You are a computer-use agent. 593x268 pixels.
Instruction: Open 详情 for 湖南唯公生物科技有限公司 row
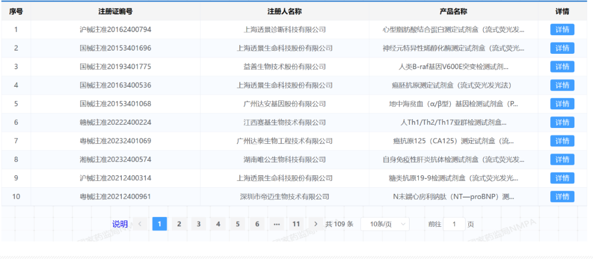point(562,160)
